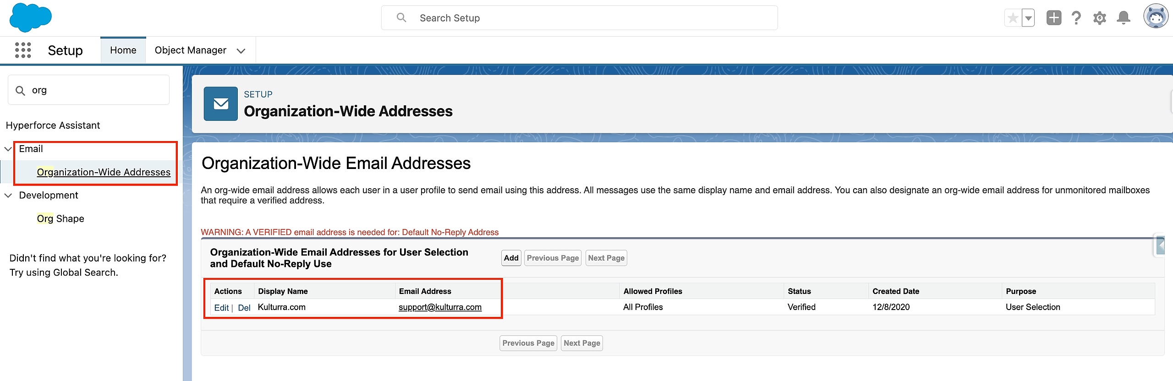Select Org Shape in the sidebar
Image resolution: width=1173 pixels, height=381 pixels.
(60, 219)
